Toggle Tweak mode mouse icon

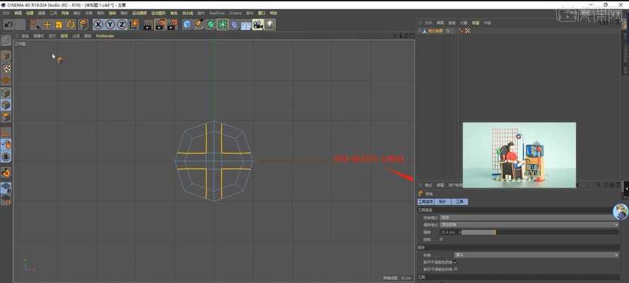coord(6,144)
